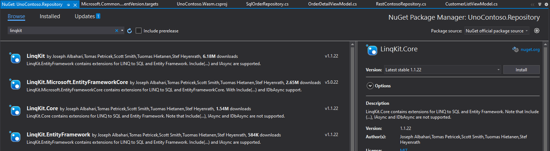Click the 6.18M downloads text
Viewport: 550px width, 151px height.
[x=220, y=56]
